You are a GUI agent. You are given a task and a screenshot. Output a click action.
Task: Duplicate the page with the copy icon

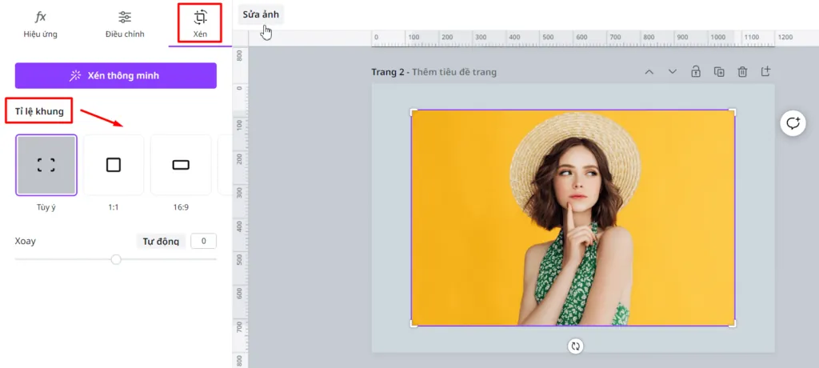[x=719, y=72]
